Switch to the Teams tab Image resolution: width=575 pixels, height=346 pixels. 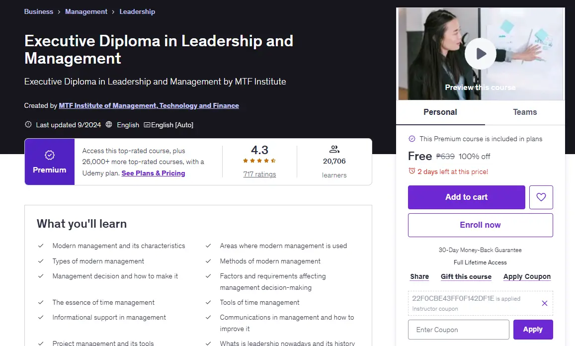coord(525,112)
